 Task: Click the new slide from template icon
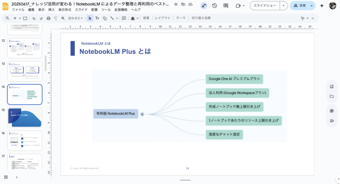click(25, 18)
